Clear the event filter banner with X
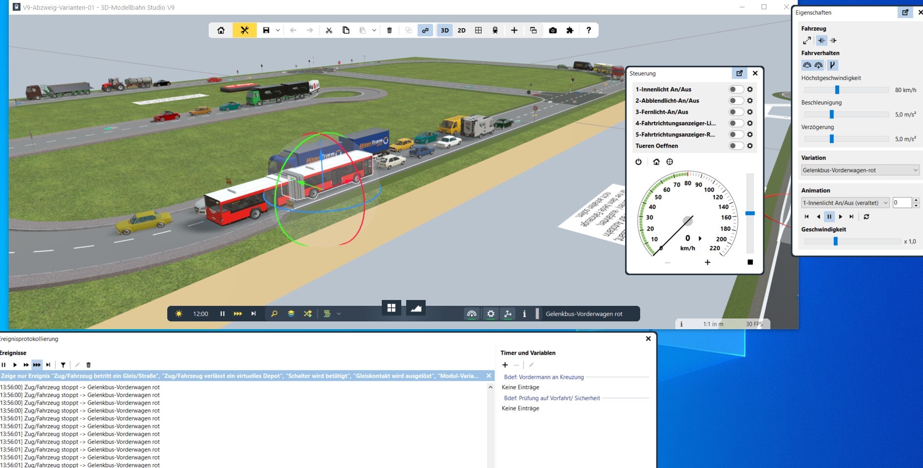This screenshot has width=923, height=468. pos(489,376)
